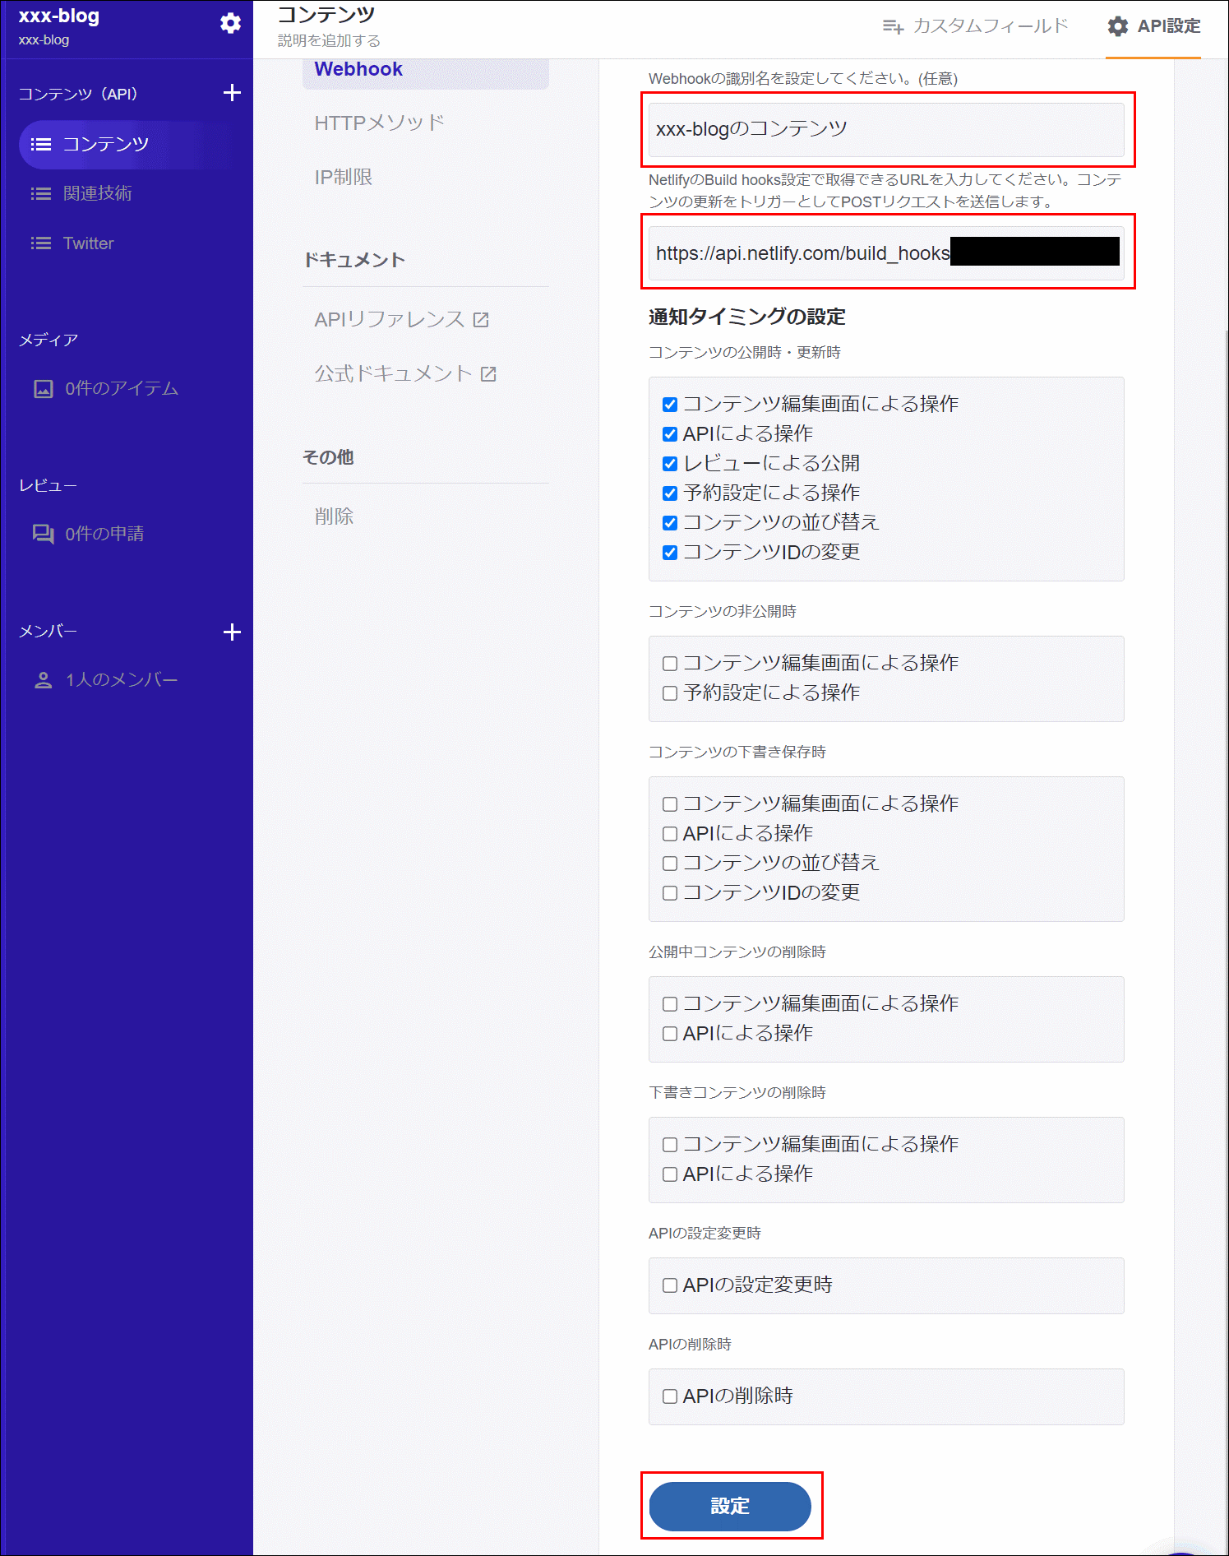Click Netlify build hook URL field

(886, 252)
